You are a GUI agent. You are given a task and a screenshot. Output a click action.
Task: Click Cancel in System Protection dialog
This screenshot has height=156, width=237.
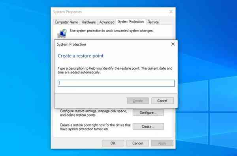coord(162,101)
